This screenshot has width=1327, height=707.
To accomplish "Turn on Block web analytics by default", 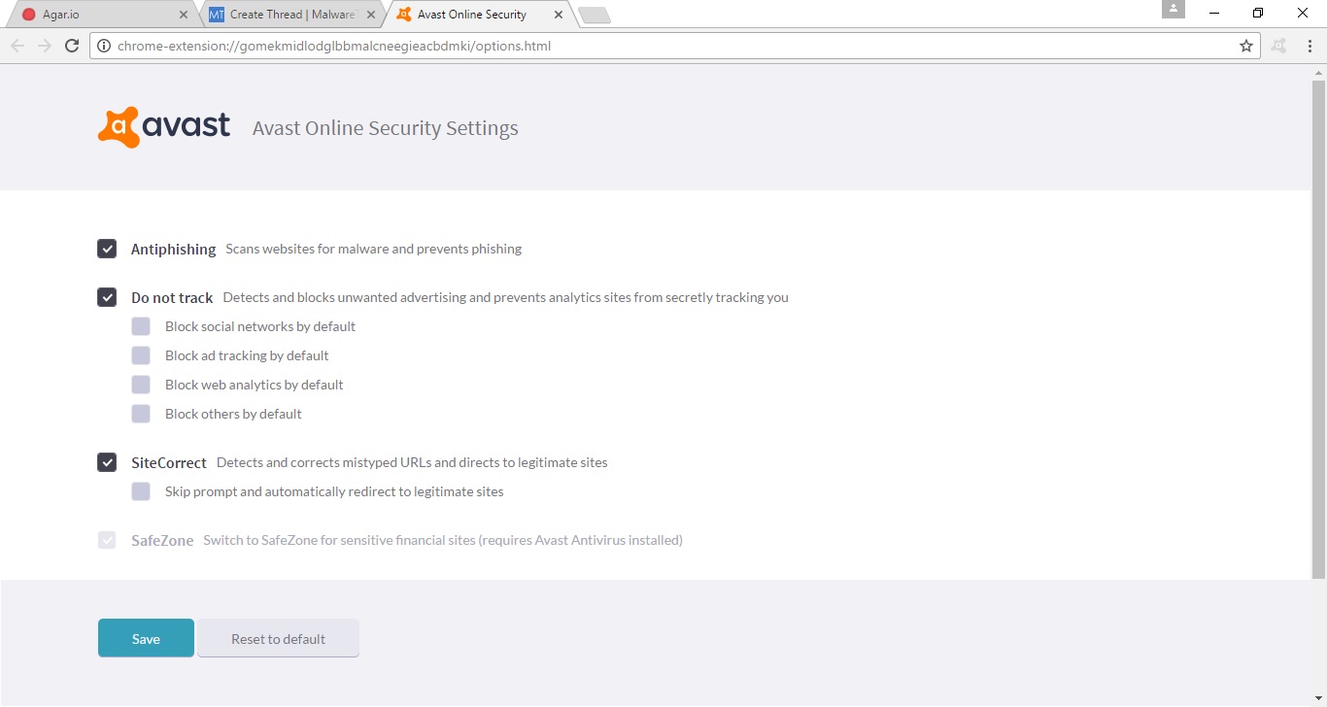I will point(141,385).
